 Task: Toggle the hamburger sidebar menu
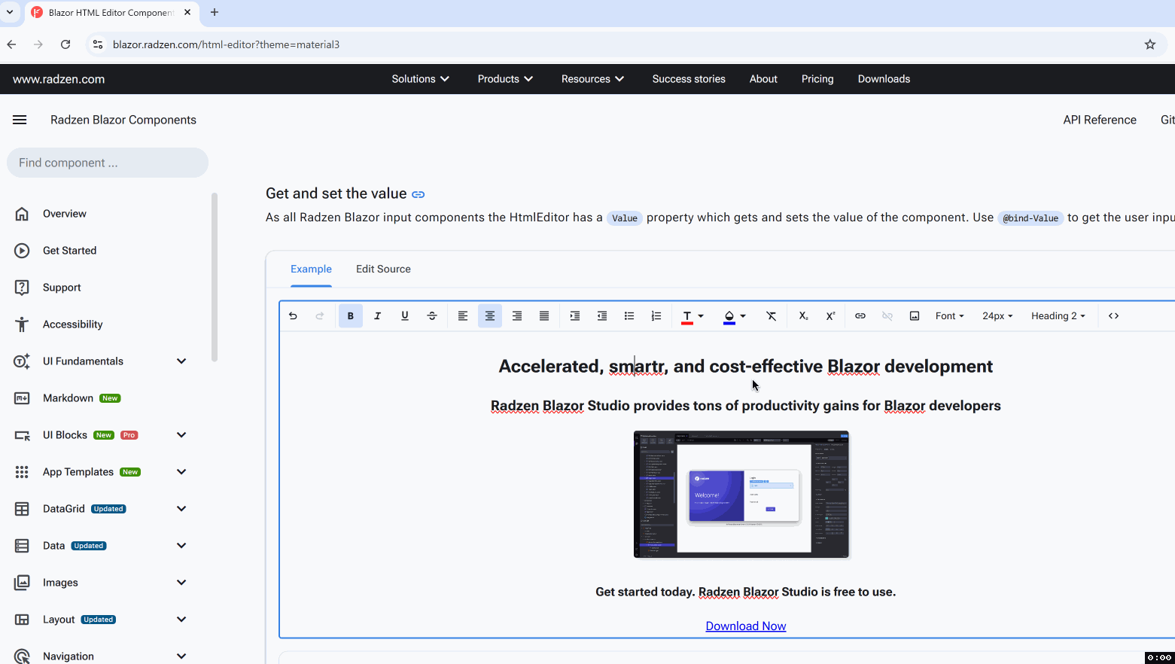point(20,120)
